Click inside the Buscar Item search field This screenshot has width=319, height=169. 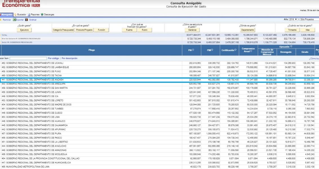28,58
